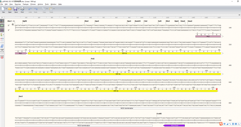241x127 pixels.
Task: Open the File menu
Action: (x=2, y=4)
